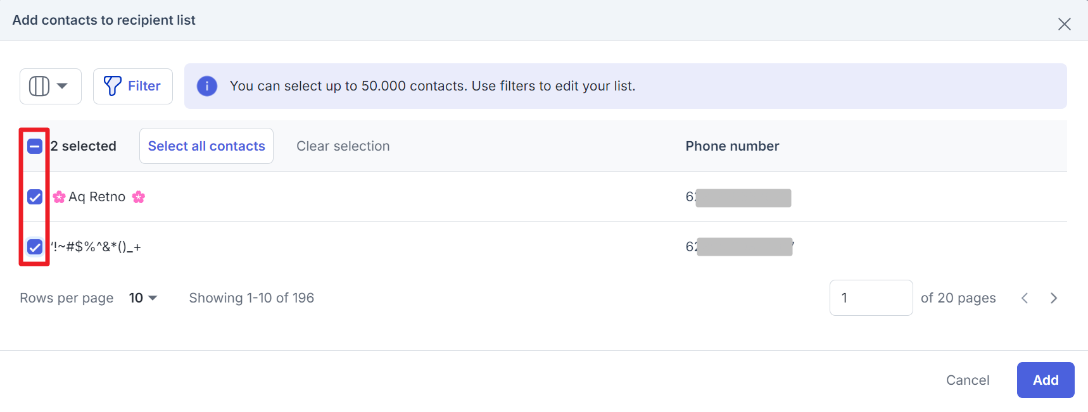Open dropdown arrow next to columns icon
Image resolution: width=1088 pixels, height=412 pixels.
(x=62, y=86)
